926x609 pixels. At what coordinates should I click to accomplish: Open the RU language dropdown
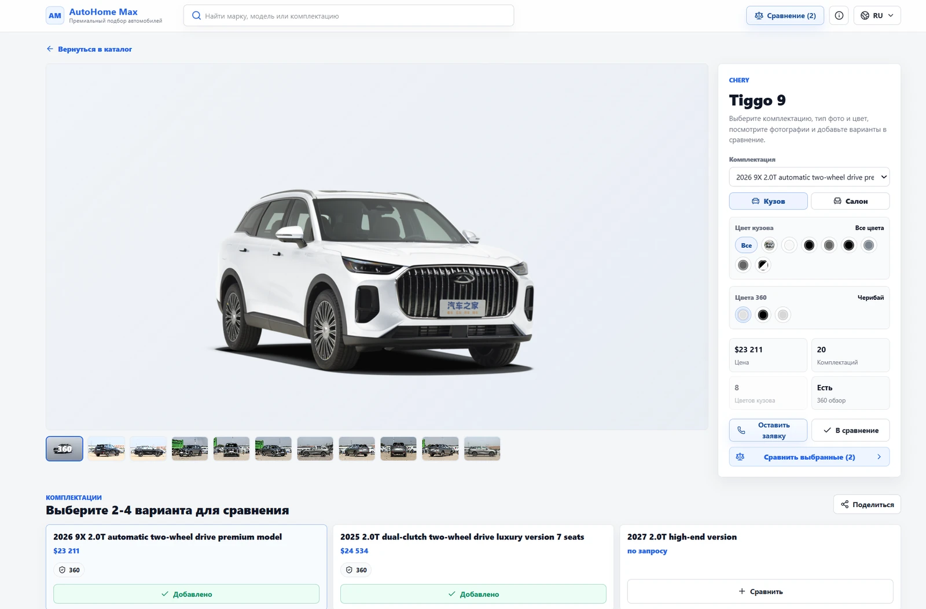point(877,16)
